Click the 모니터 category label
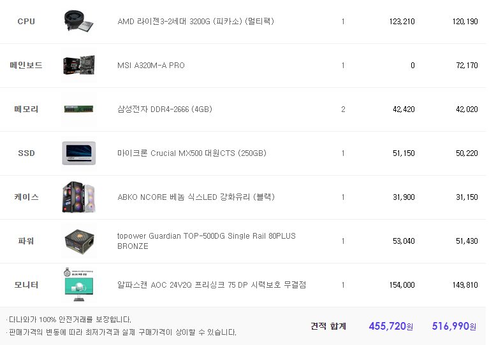489x345 pixels. pyautogui.click(x=26, y=285)
